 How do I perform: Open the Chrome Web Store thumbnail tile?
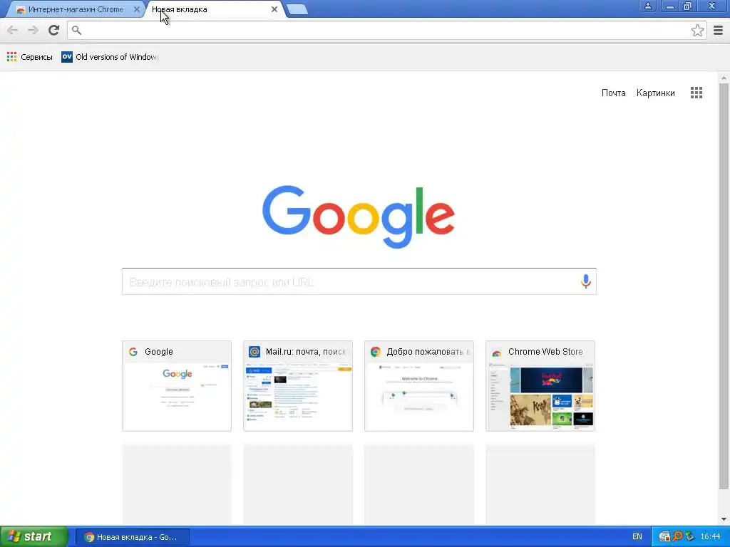[540, 385]
